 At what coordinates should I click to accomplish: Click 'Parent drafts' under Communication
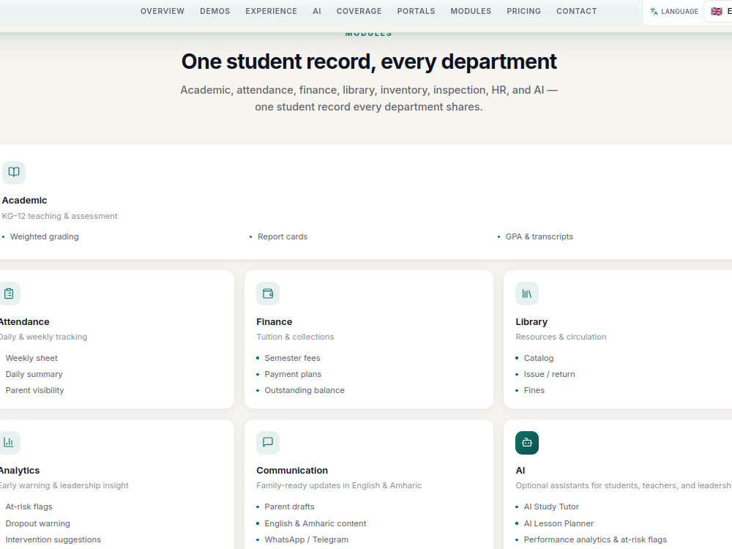[x=289, y=507]
